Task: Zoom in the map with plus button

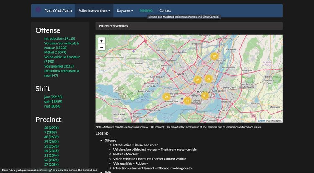Action: click(x=102, y=41)
